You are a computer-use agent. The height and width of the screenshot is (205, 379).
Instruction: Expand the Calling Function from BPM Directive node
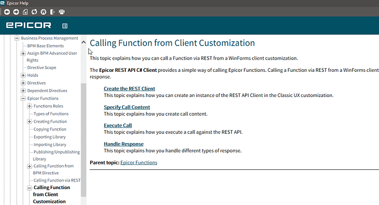(x=30, y=166)
